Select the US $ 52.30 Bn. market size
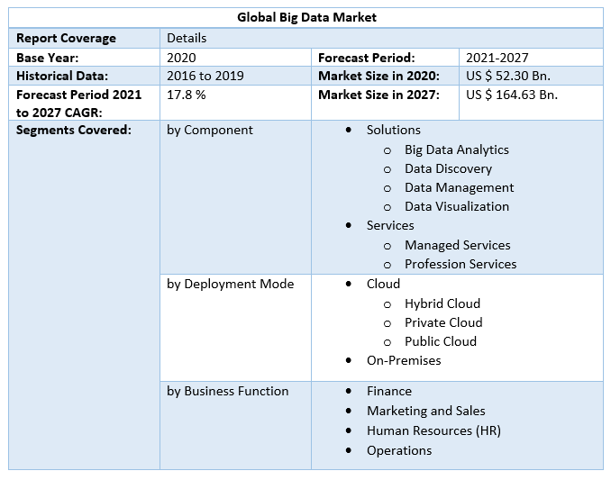Viewport: 611px width, 480px height. click(x=508, y=76)
